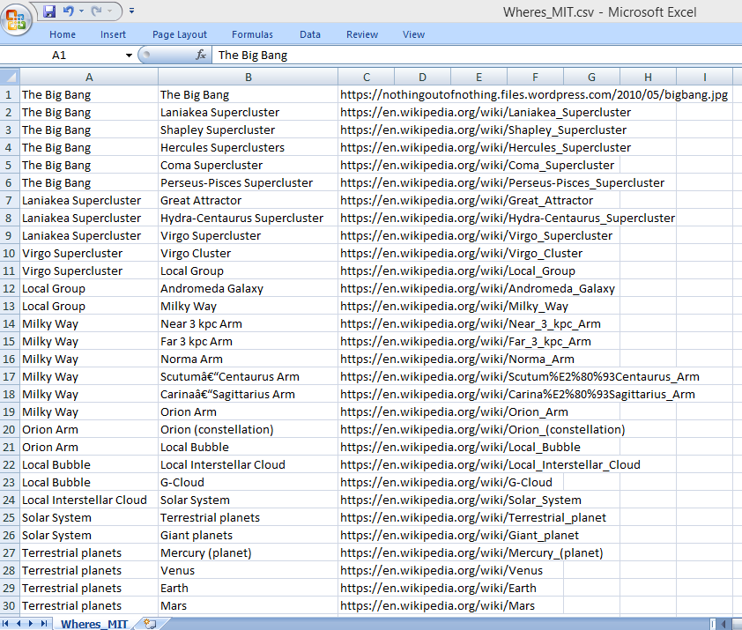Switch to the Page Layout tab
Viewport: 742px width, 630px height.
tap(180, 34)
